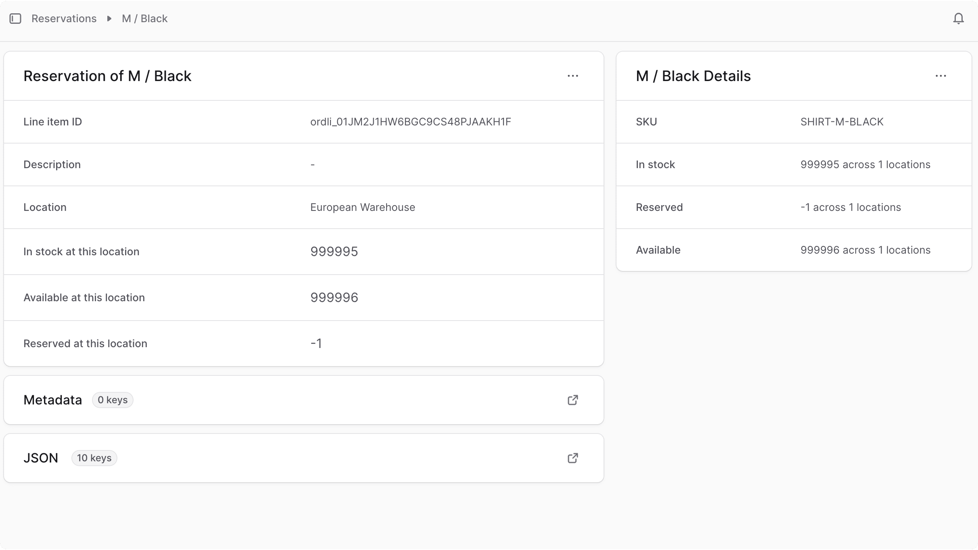Viewport: 978px width, 550px height.
Task: Select the SKU value SHIRT-M-BLACK
Action: [x=842, y=122]
